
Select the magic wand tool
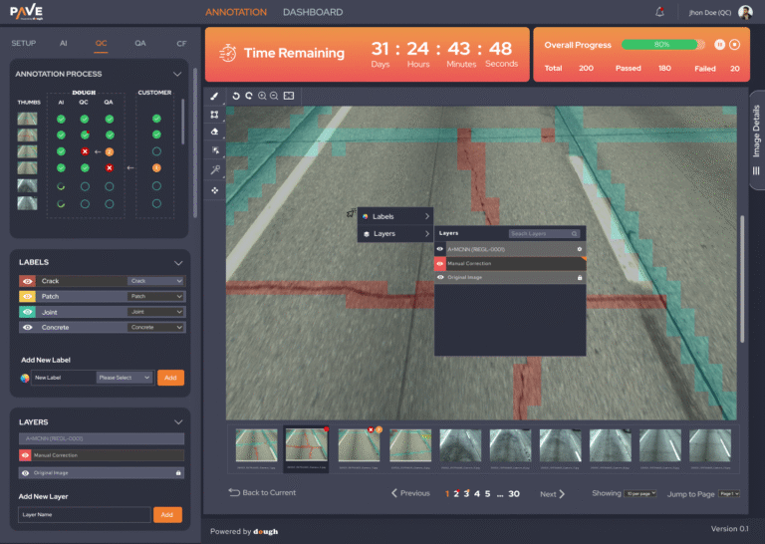pos(214,169)
